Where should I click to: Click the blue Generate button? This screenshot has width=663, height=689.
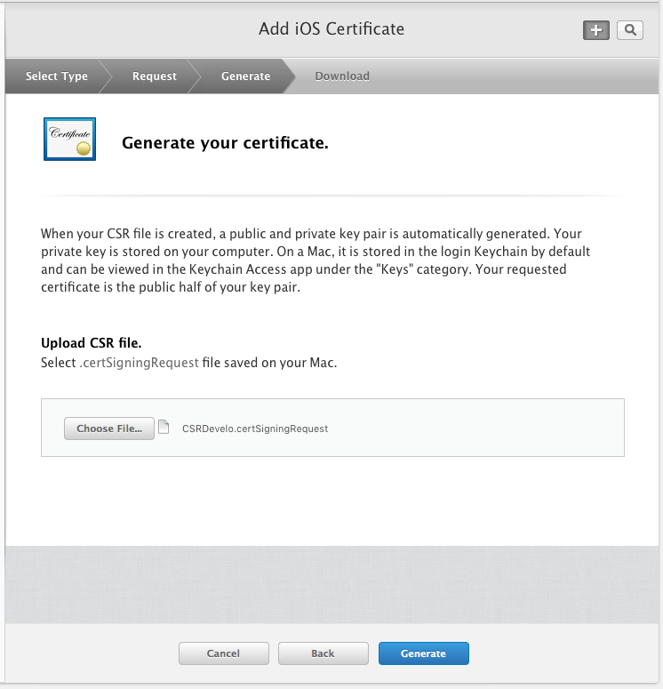click(x=423, y=653)
